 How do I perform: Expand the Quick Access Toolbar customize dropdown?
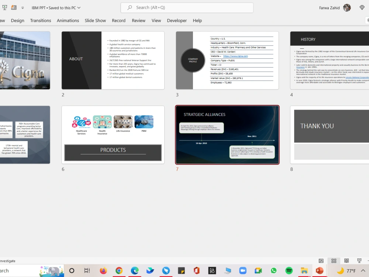(23, 7)
